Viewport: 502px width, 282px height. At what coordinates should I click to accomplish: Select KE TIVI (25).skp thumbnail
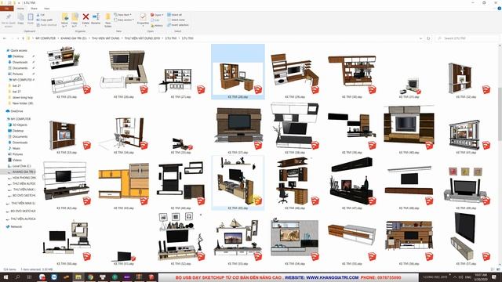(67, 72)
